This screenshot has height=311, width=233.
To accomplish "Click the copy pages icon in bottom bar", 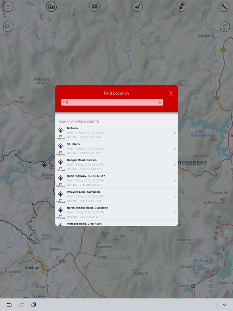I will tap(34, 305).
